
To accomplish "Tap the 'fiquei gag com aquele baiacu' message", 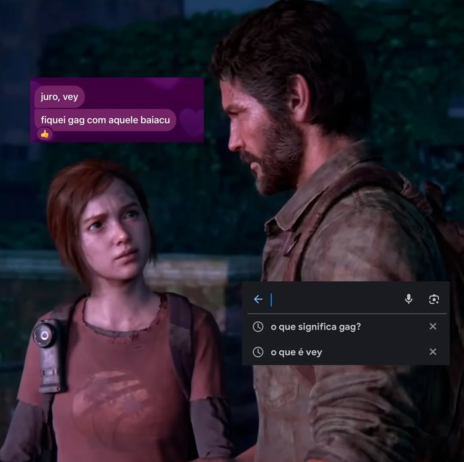I will [x=105, y=120].
